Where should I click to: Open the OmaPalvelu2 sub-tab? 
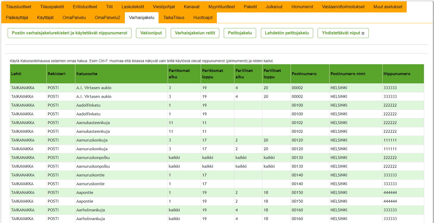tap(107, 17)
